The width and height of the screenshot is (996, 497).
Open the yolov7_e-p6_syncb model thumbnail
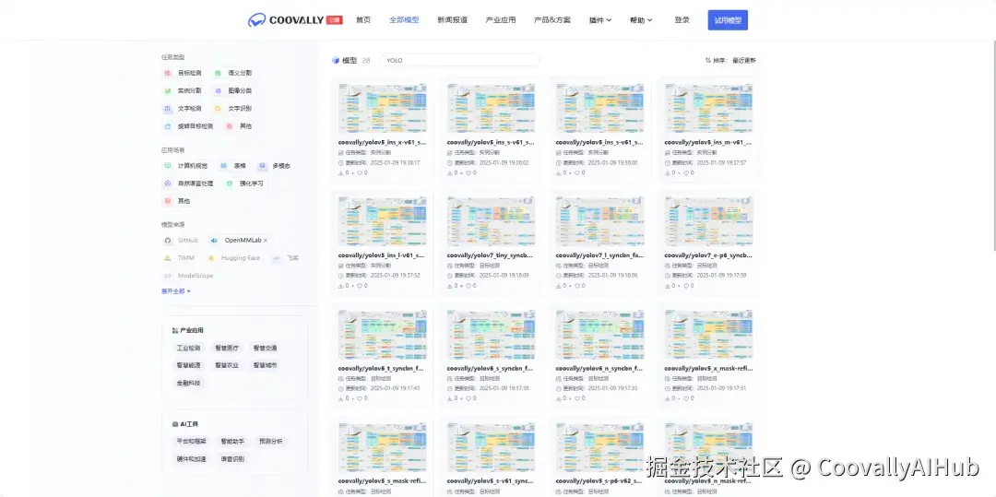coord(708,221)
